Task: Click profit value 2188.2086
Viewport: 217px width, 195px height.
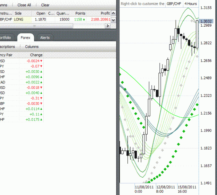Action: (x=101, y=19)
